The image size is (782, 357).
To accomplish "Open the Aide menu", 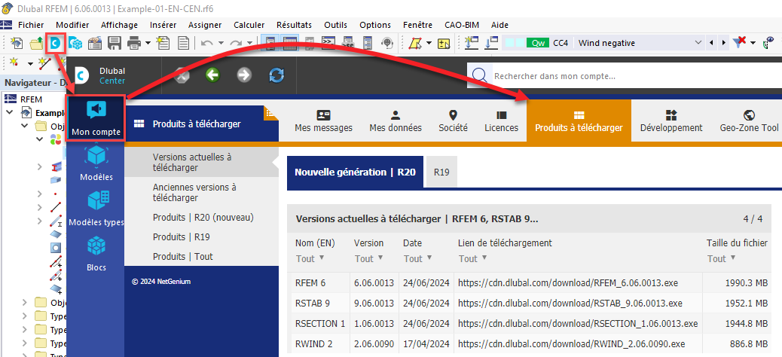I will click(499, 25).
